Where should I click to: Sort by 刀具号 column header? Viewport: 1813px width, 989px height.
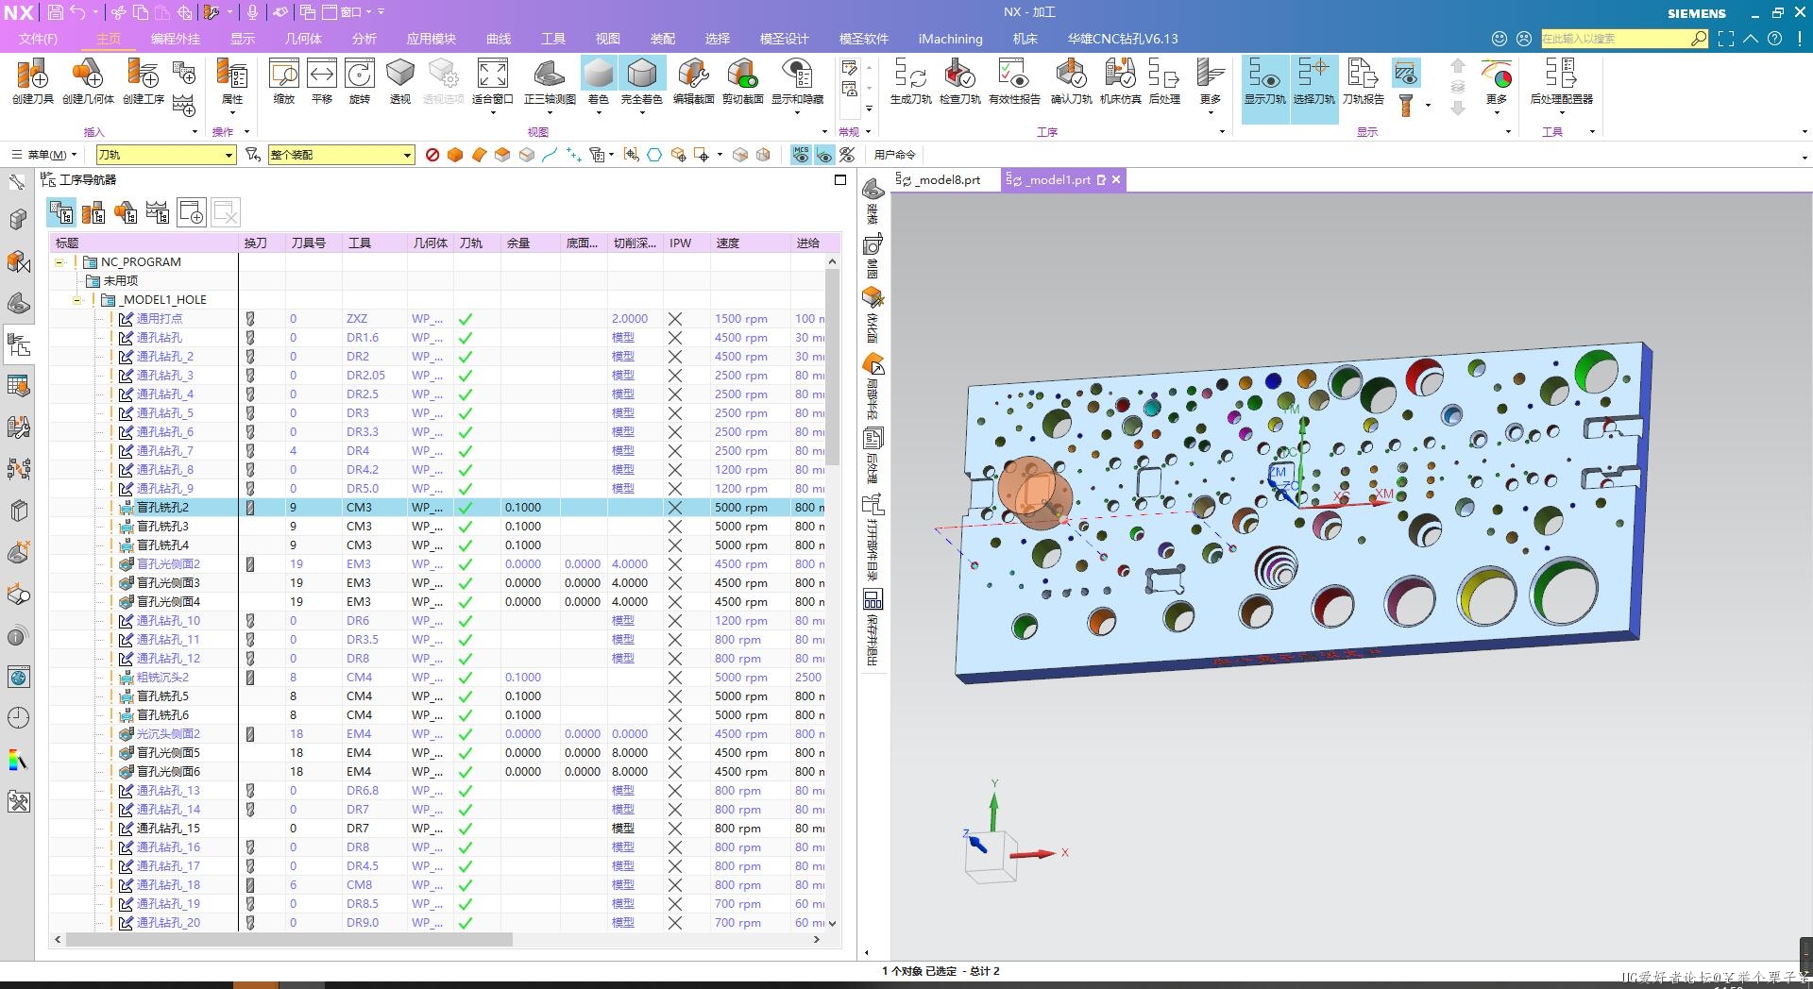309,243
